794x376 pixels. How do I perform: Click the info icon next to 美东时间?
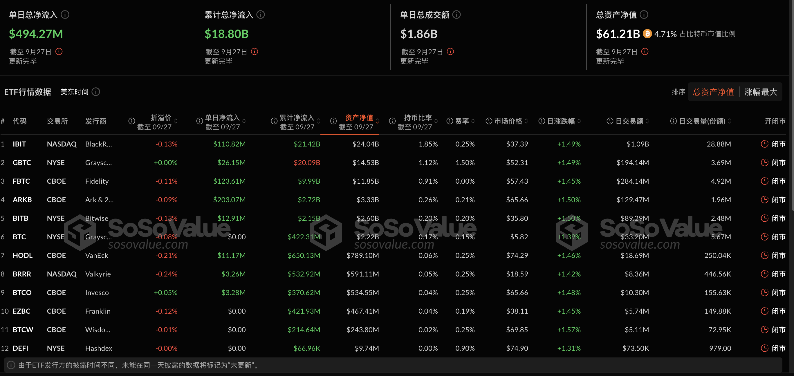(96, 92)
